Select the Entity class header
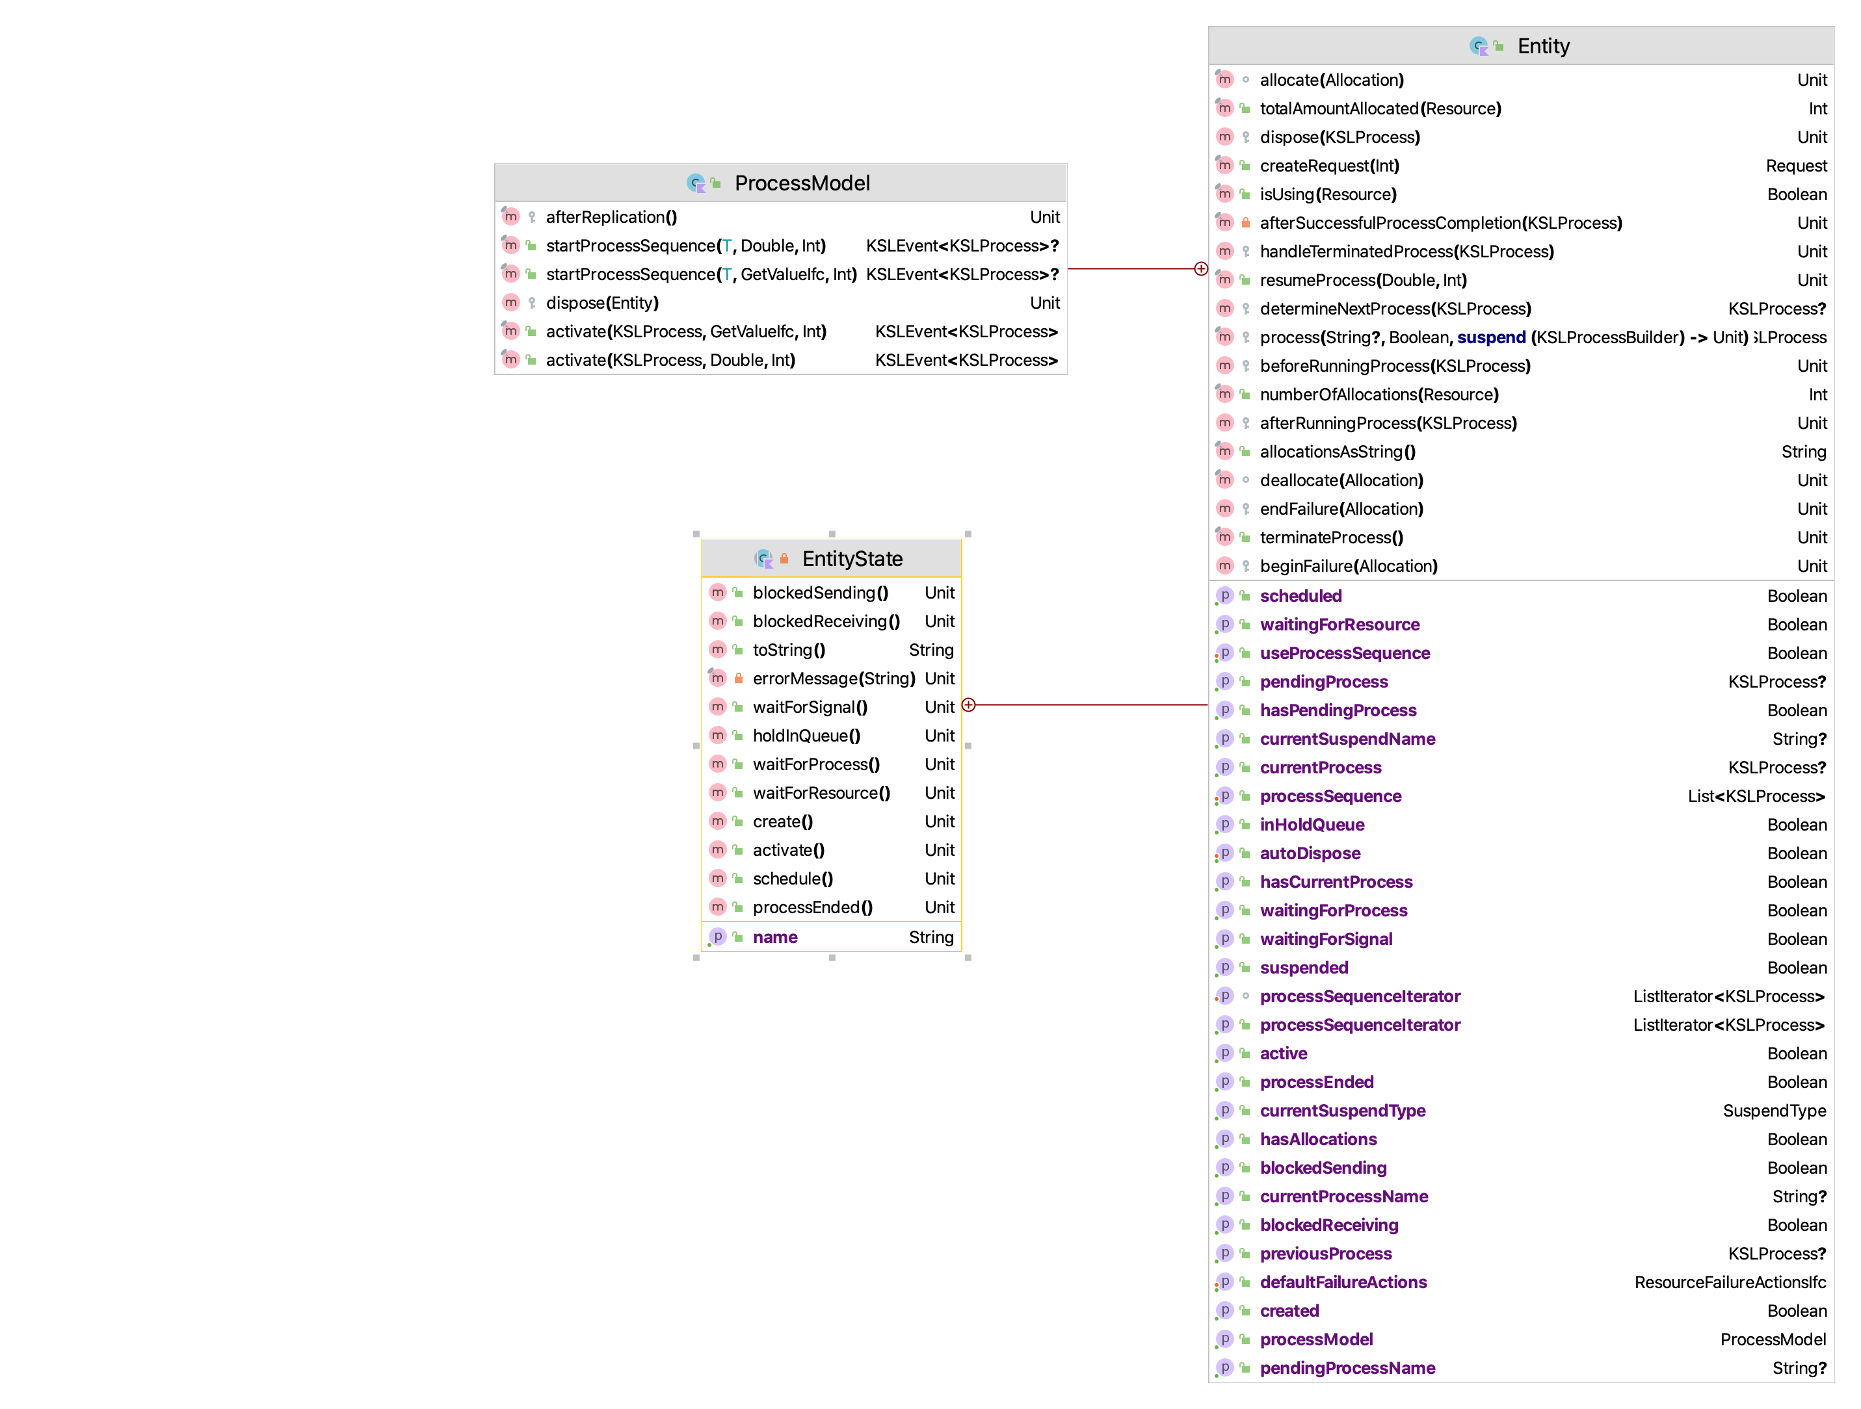Screen dimensions: 1861x1409 pos(1521,45)
